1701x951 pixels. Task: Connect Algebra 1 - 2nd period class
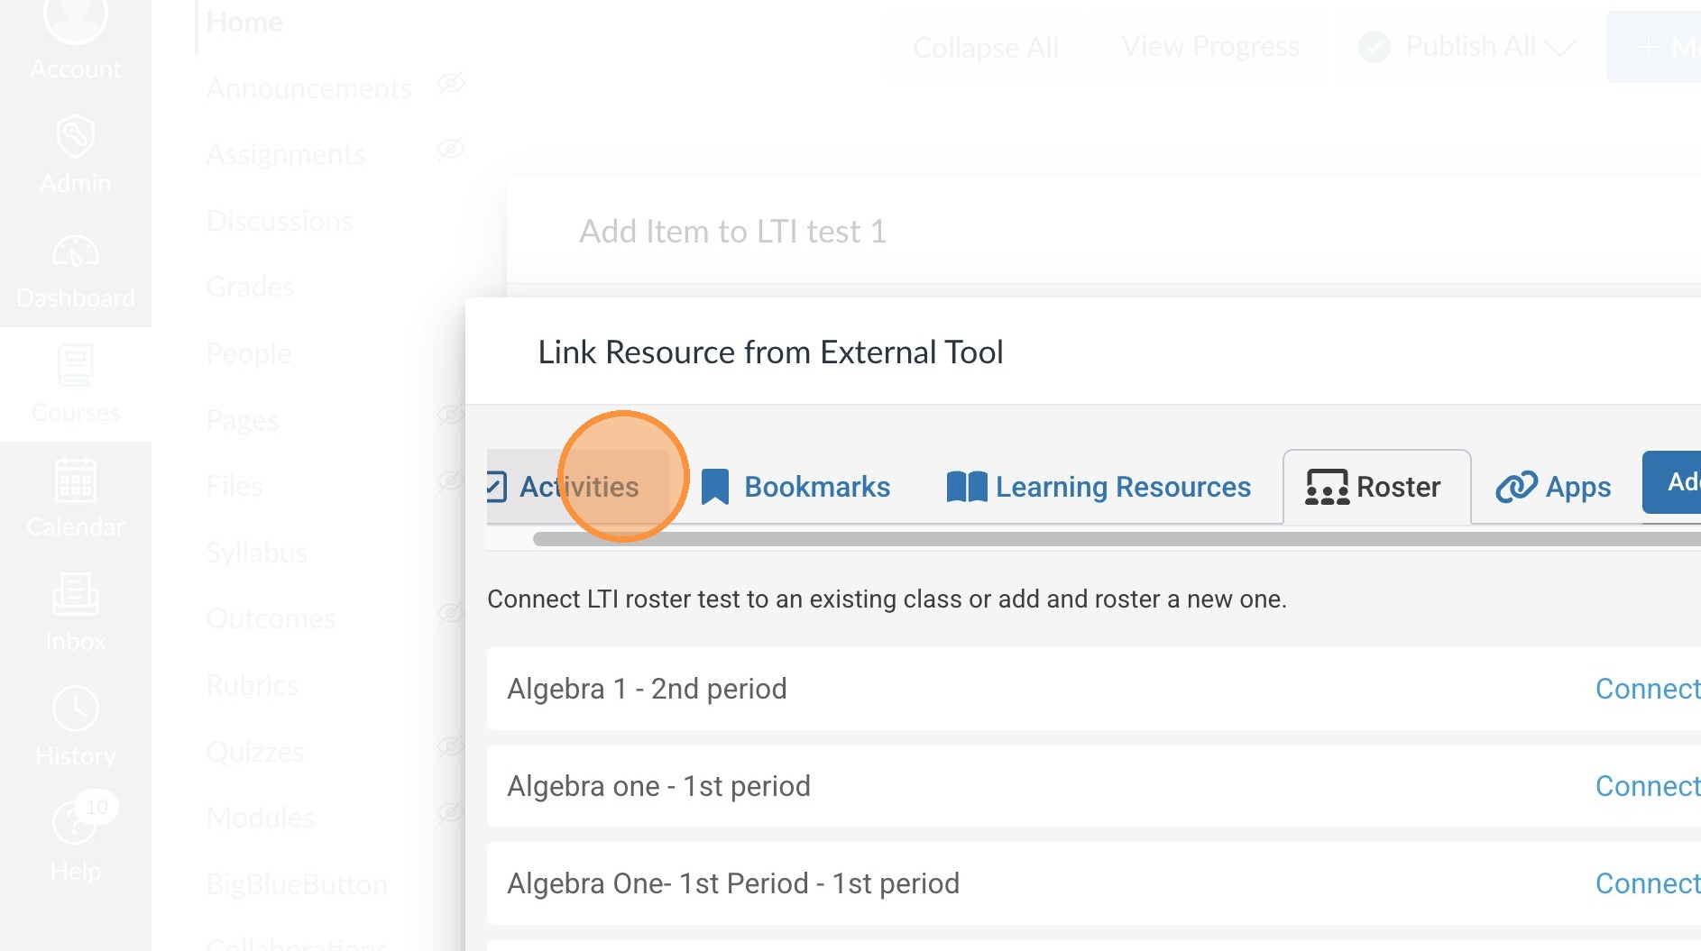[1647, 689]
